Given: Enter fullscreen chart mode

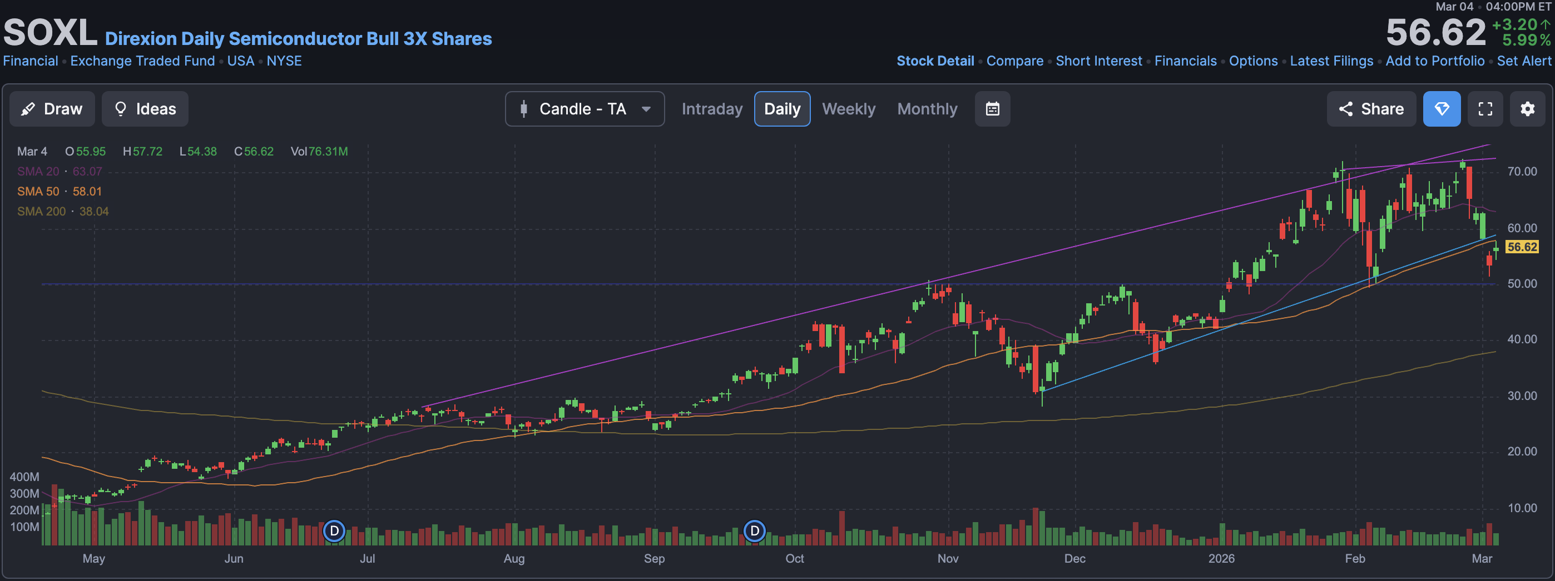Looking at the screenshot, I should click(1485, 109).
